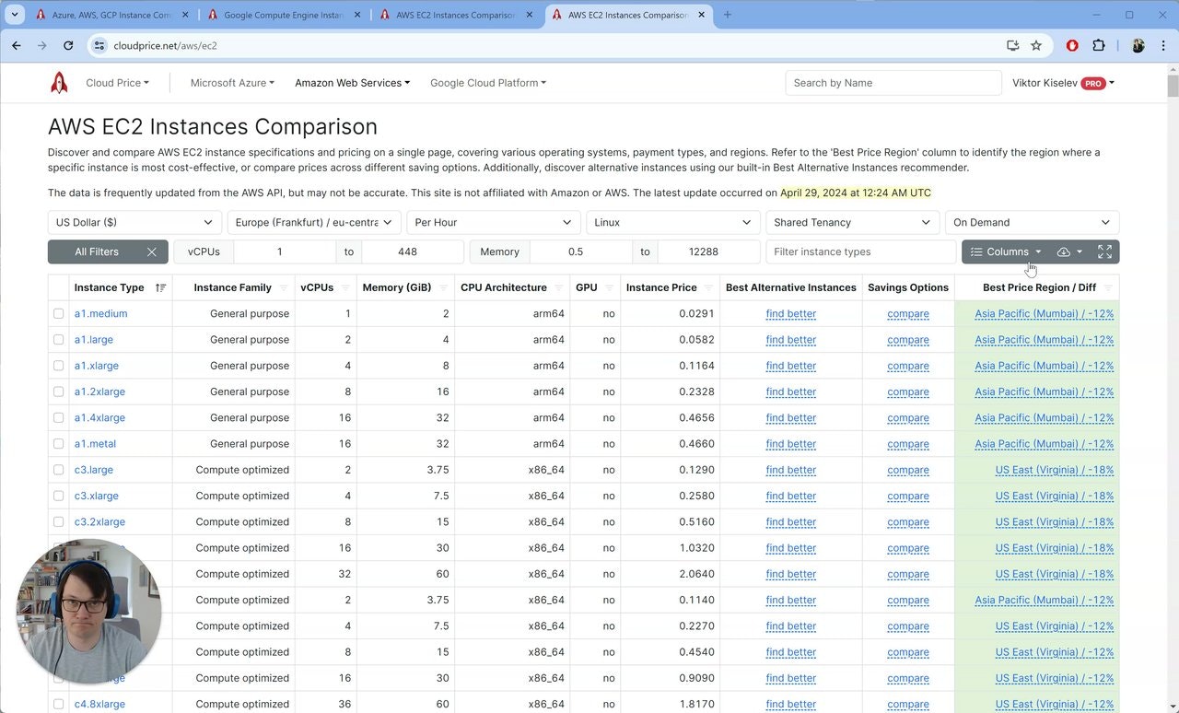The width and height of the screenshot is (1179, 713).
Task: Open the currency dropdown showing US Dollar
Action: [134, 222]
